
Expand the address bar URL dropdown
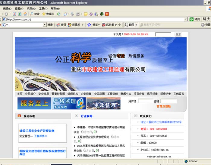[186, 19]
